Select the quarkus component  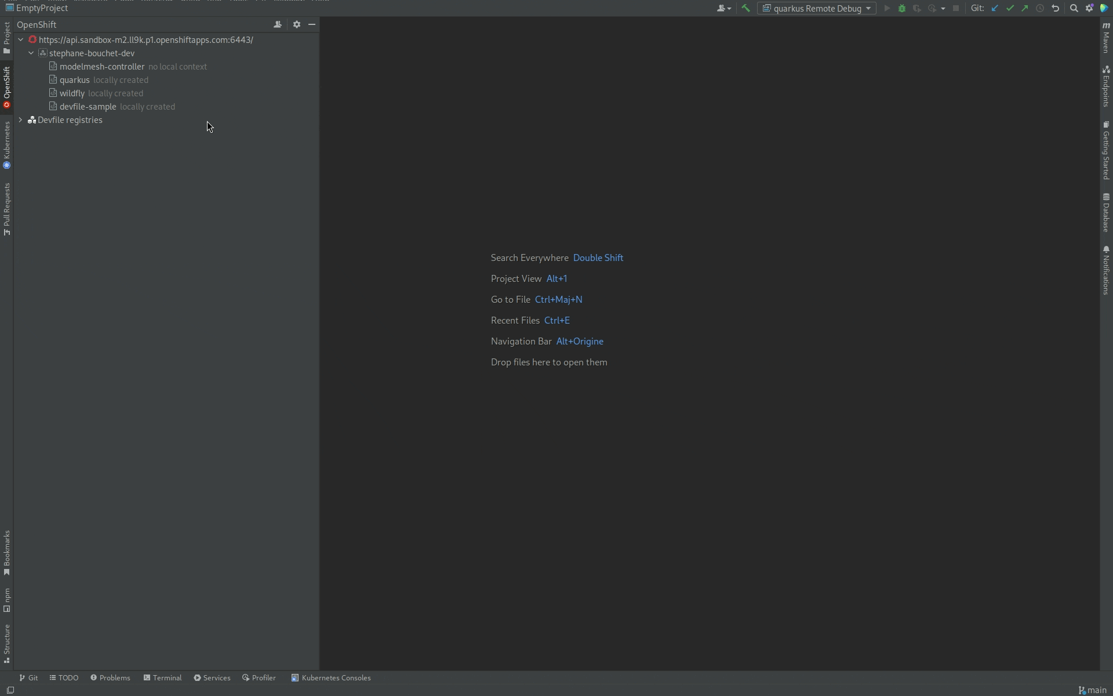pyautogui.click(x=74, y=80)
